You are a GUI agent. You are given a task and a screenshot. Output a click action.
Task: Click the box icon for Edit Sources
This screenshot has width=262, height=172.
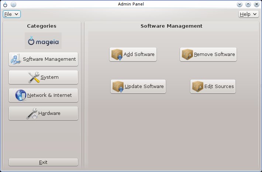(x=198, y=87)
